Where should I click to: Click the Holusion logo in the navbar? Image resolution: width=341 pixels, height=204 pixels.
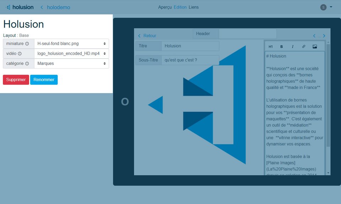coord(20,7)
